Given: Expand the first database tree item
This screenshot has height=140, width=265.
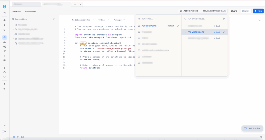Looking at the screenshot, I should [13, 25].
